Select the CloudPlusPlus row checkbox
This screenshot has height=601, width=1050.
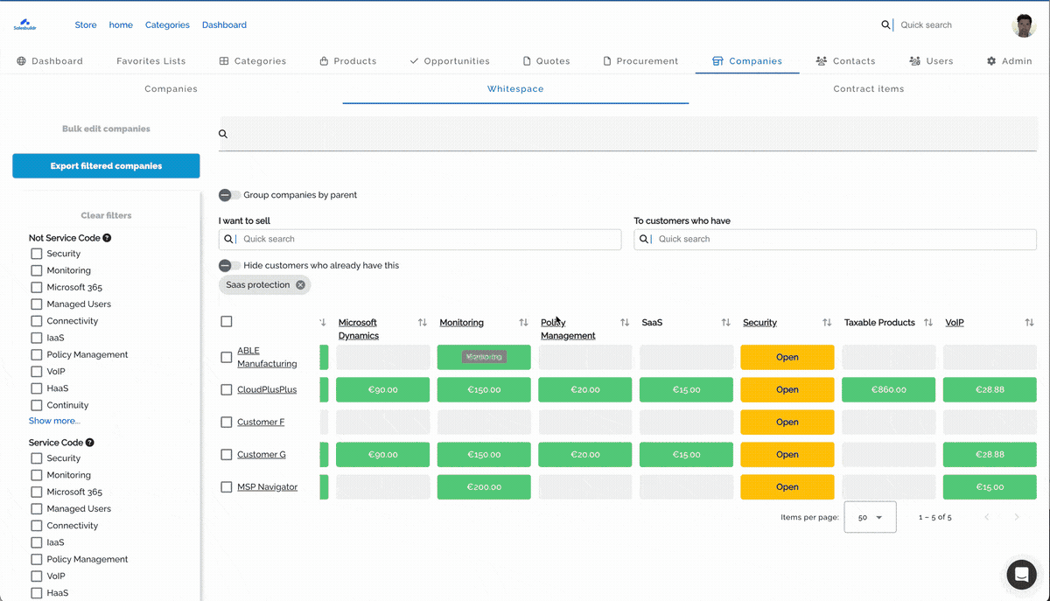click(227, 390)
